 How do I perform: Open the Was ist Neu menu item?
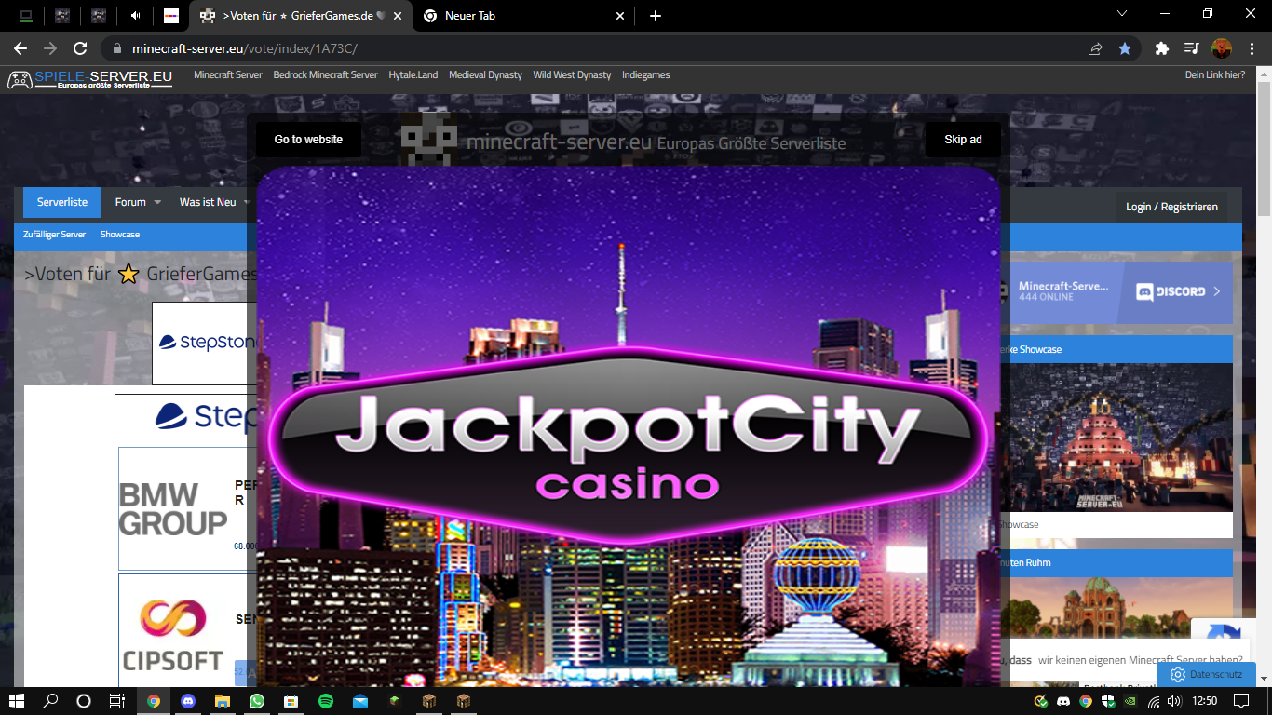click(x=208, y=202)
